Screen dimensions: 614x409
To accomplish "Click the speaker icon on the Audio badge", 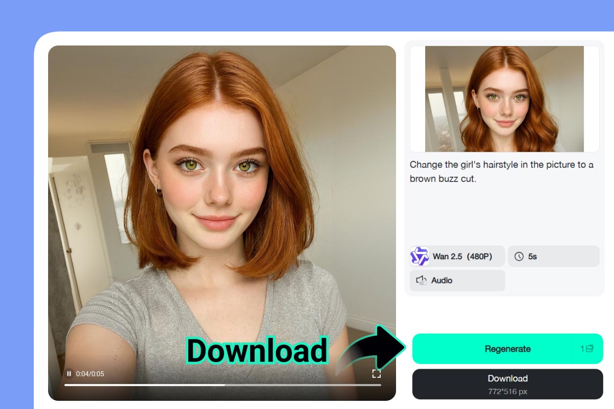I will coord(421,280).
